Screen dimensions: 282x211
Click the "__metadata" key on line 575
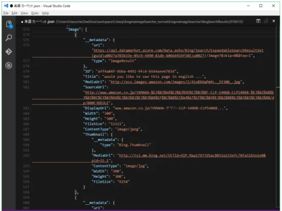97,40
